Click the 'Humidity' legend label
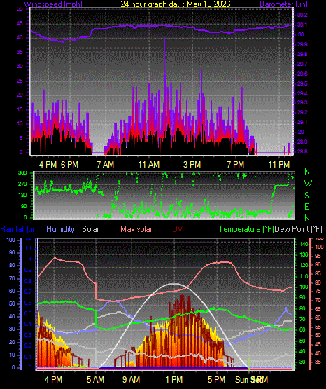 (x=60, y=229)
